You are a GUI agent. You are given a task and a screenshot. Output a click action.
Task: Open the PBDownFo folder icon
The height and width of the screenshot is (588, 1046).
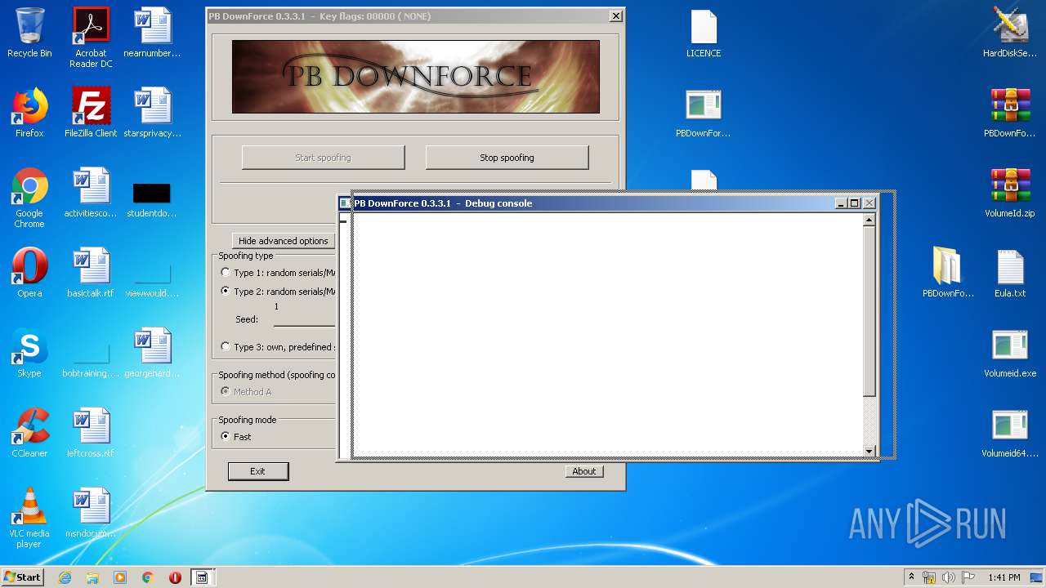point(948,273)
